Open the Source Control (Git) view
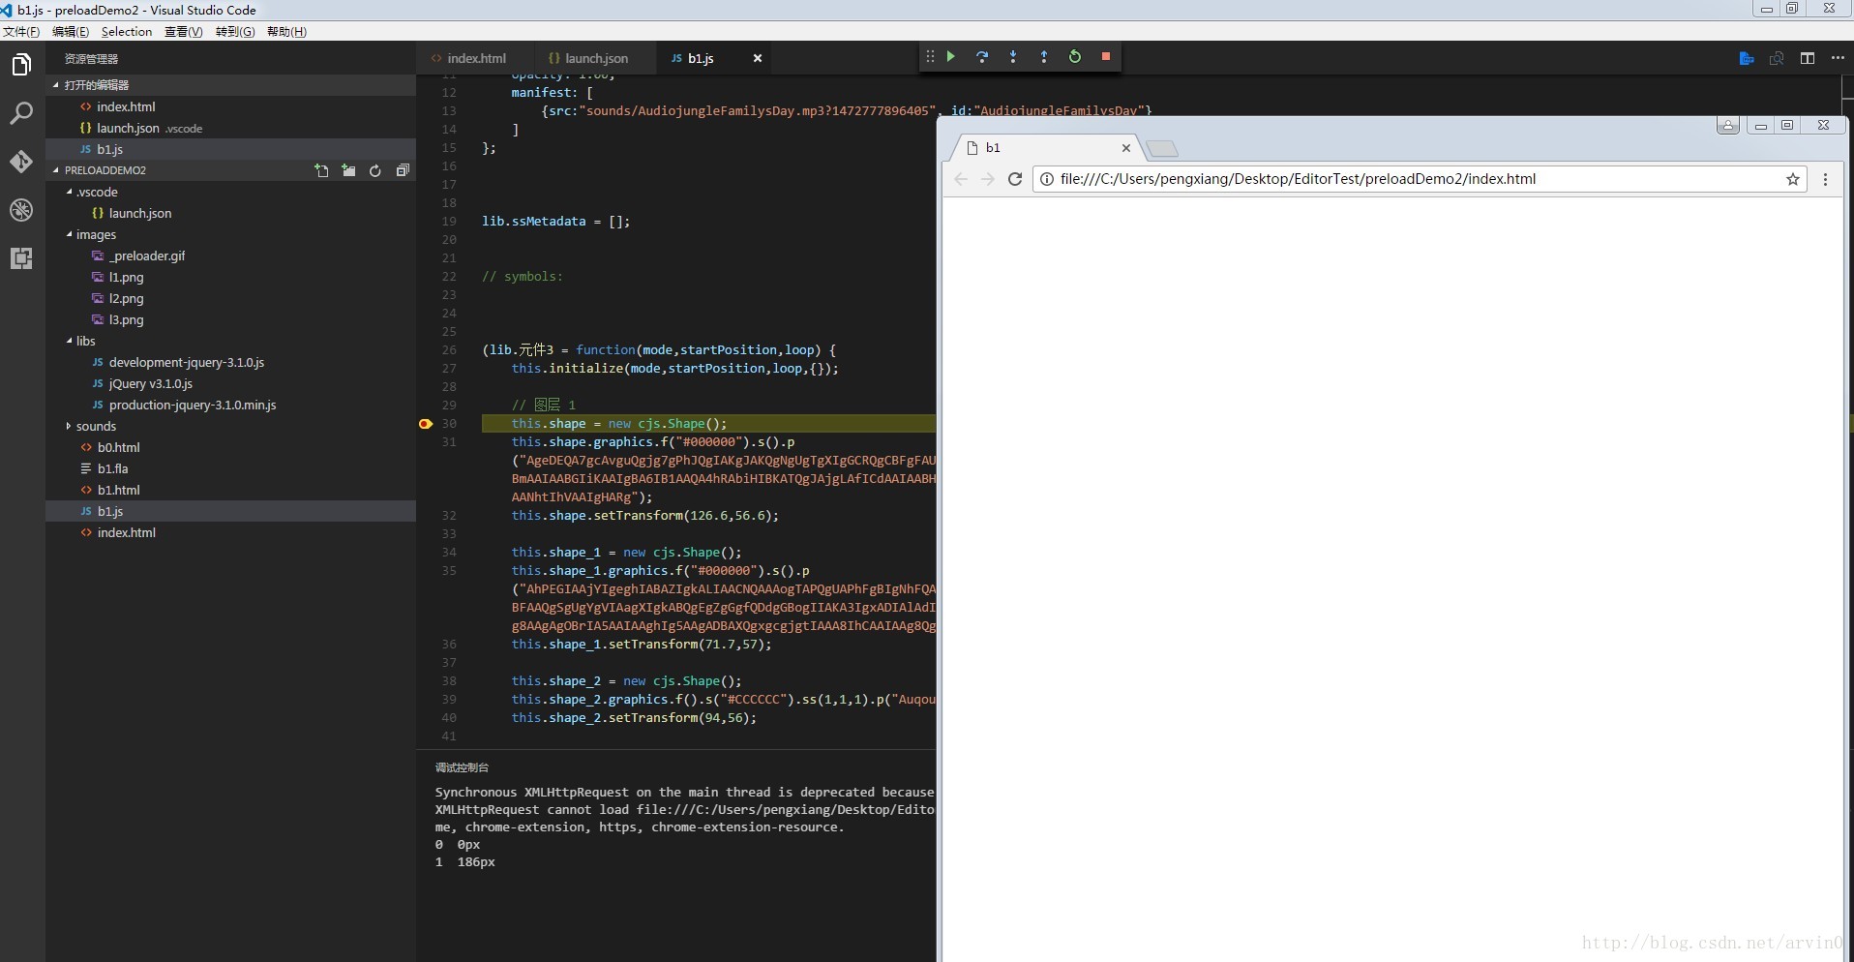1854x962 pixels. (21, 162)
